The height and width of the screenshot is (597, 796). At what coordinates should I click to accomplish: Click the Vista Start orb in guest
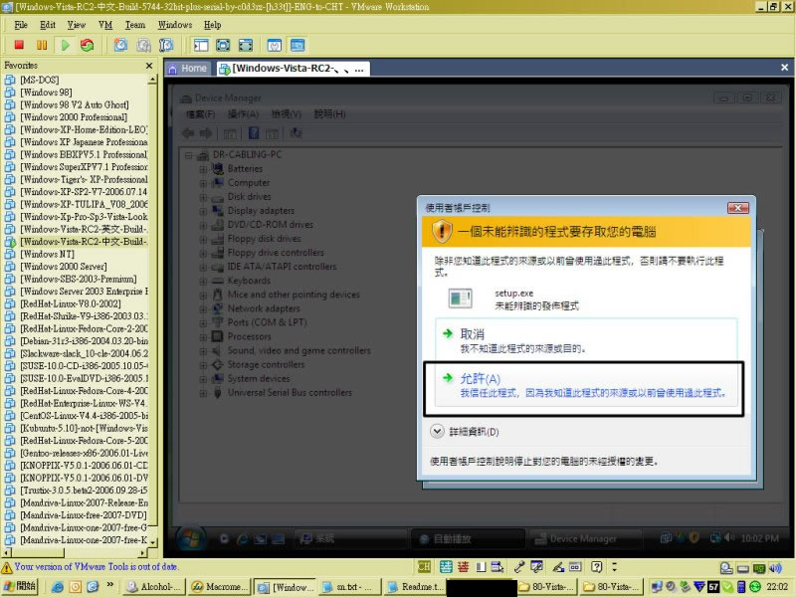[191, 539]
